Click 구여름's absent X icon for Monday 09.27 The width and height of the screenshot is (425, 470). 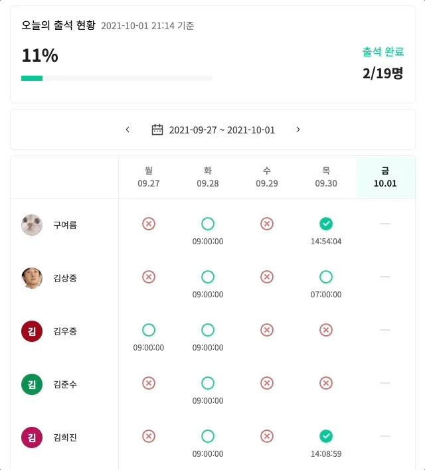[x=149, y=224]
